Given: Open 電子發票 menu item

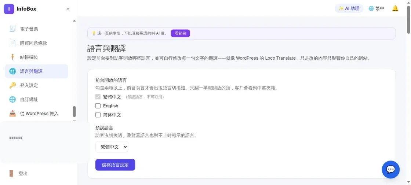Looking at the screenshot, I should [36, 29].
